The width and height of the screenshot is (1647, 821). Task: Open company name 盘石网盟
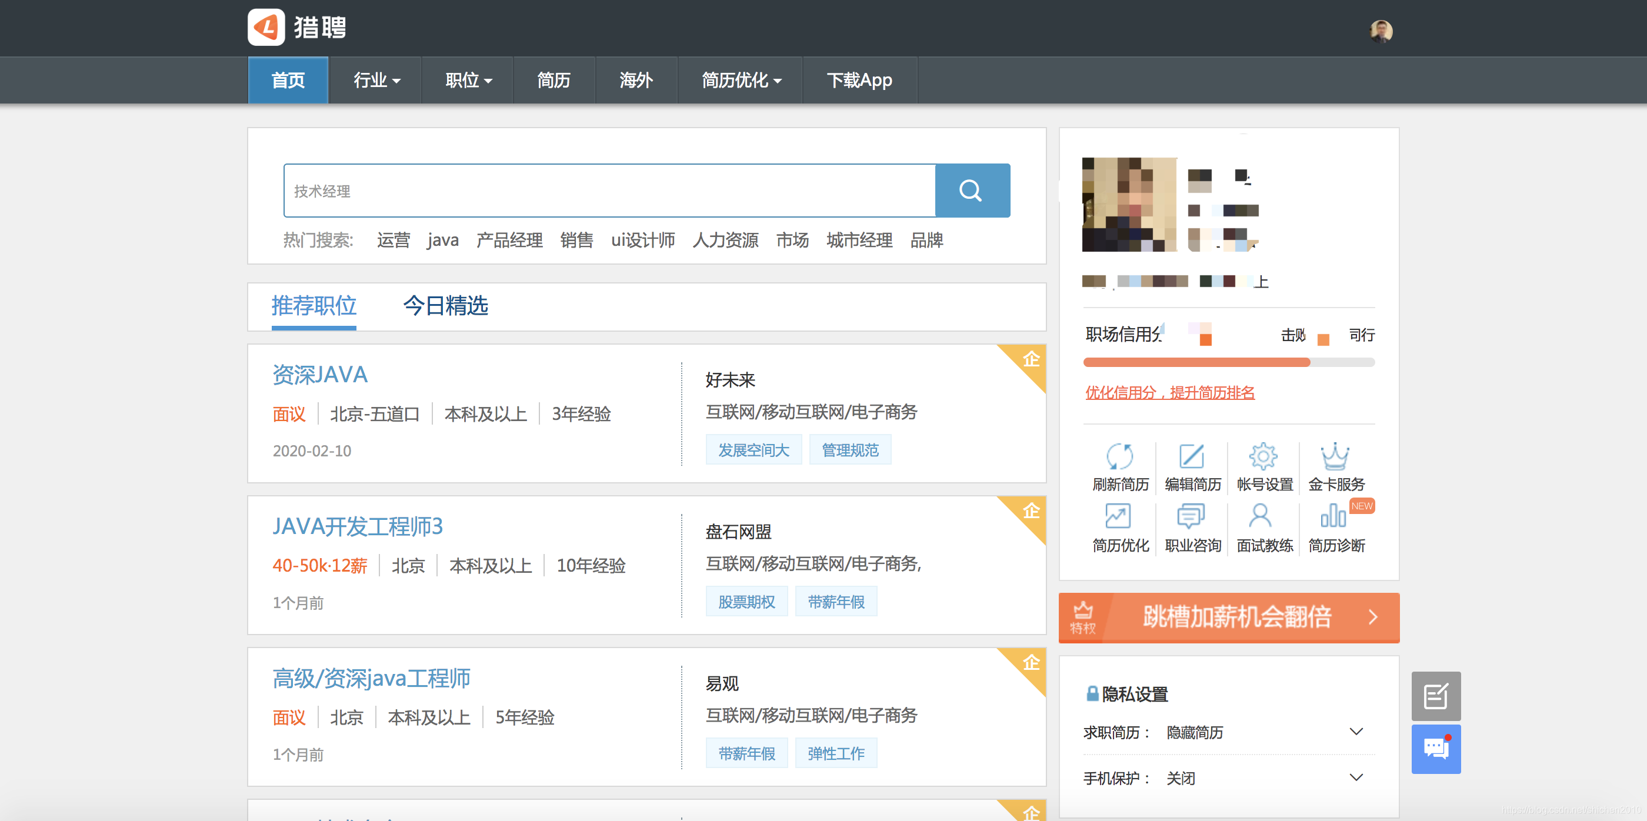(x=738, y=532)
